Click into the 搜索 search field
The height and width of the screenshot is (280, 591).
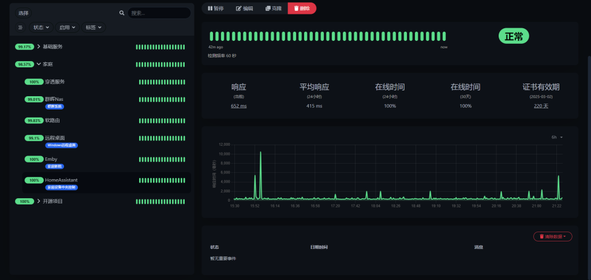(x=158, y=13)
